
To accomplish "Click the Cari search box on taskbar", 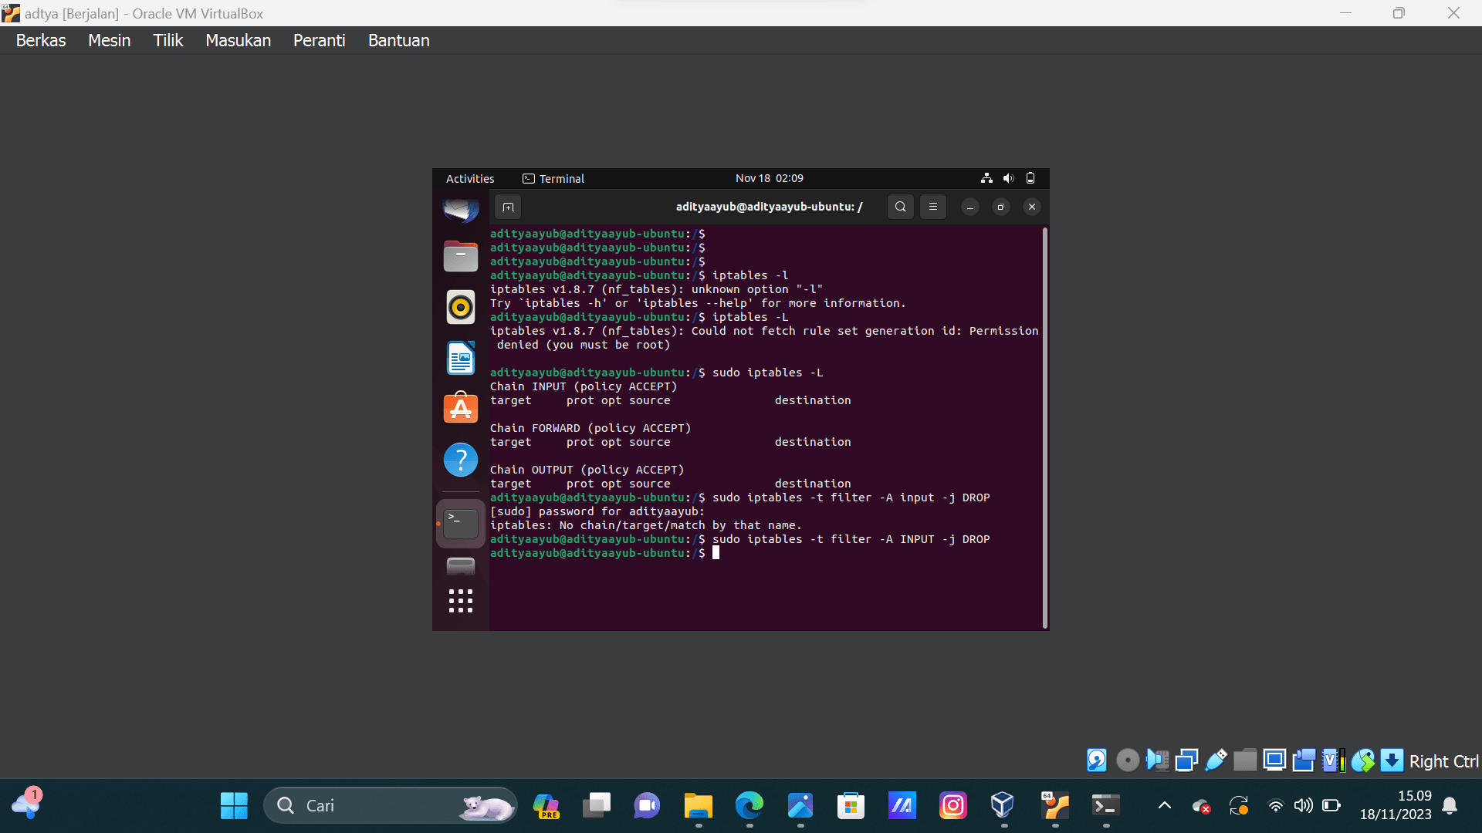I will [390, 805].
